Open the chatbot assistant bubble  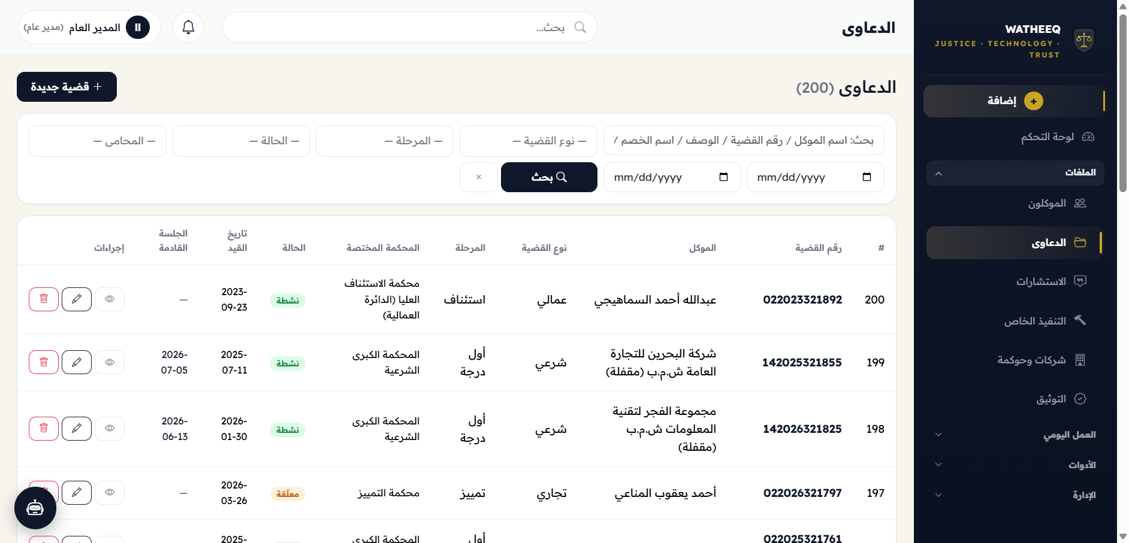tap(35, 508)
